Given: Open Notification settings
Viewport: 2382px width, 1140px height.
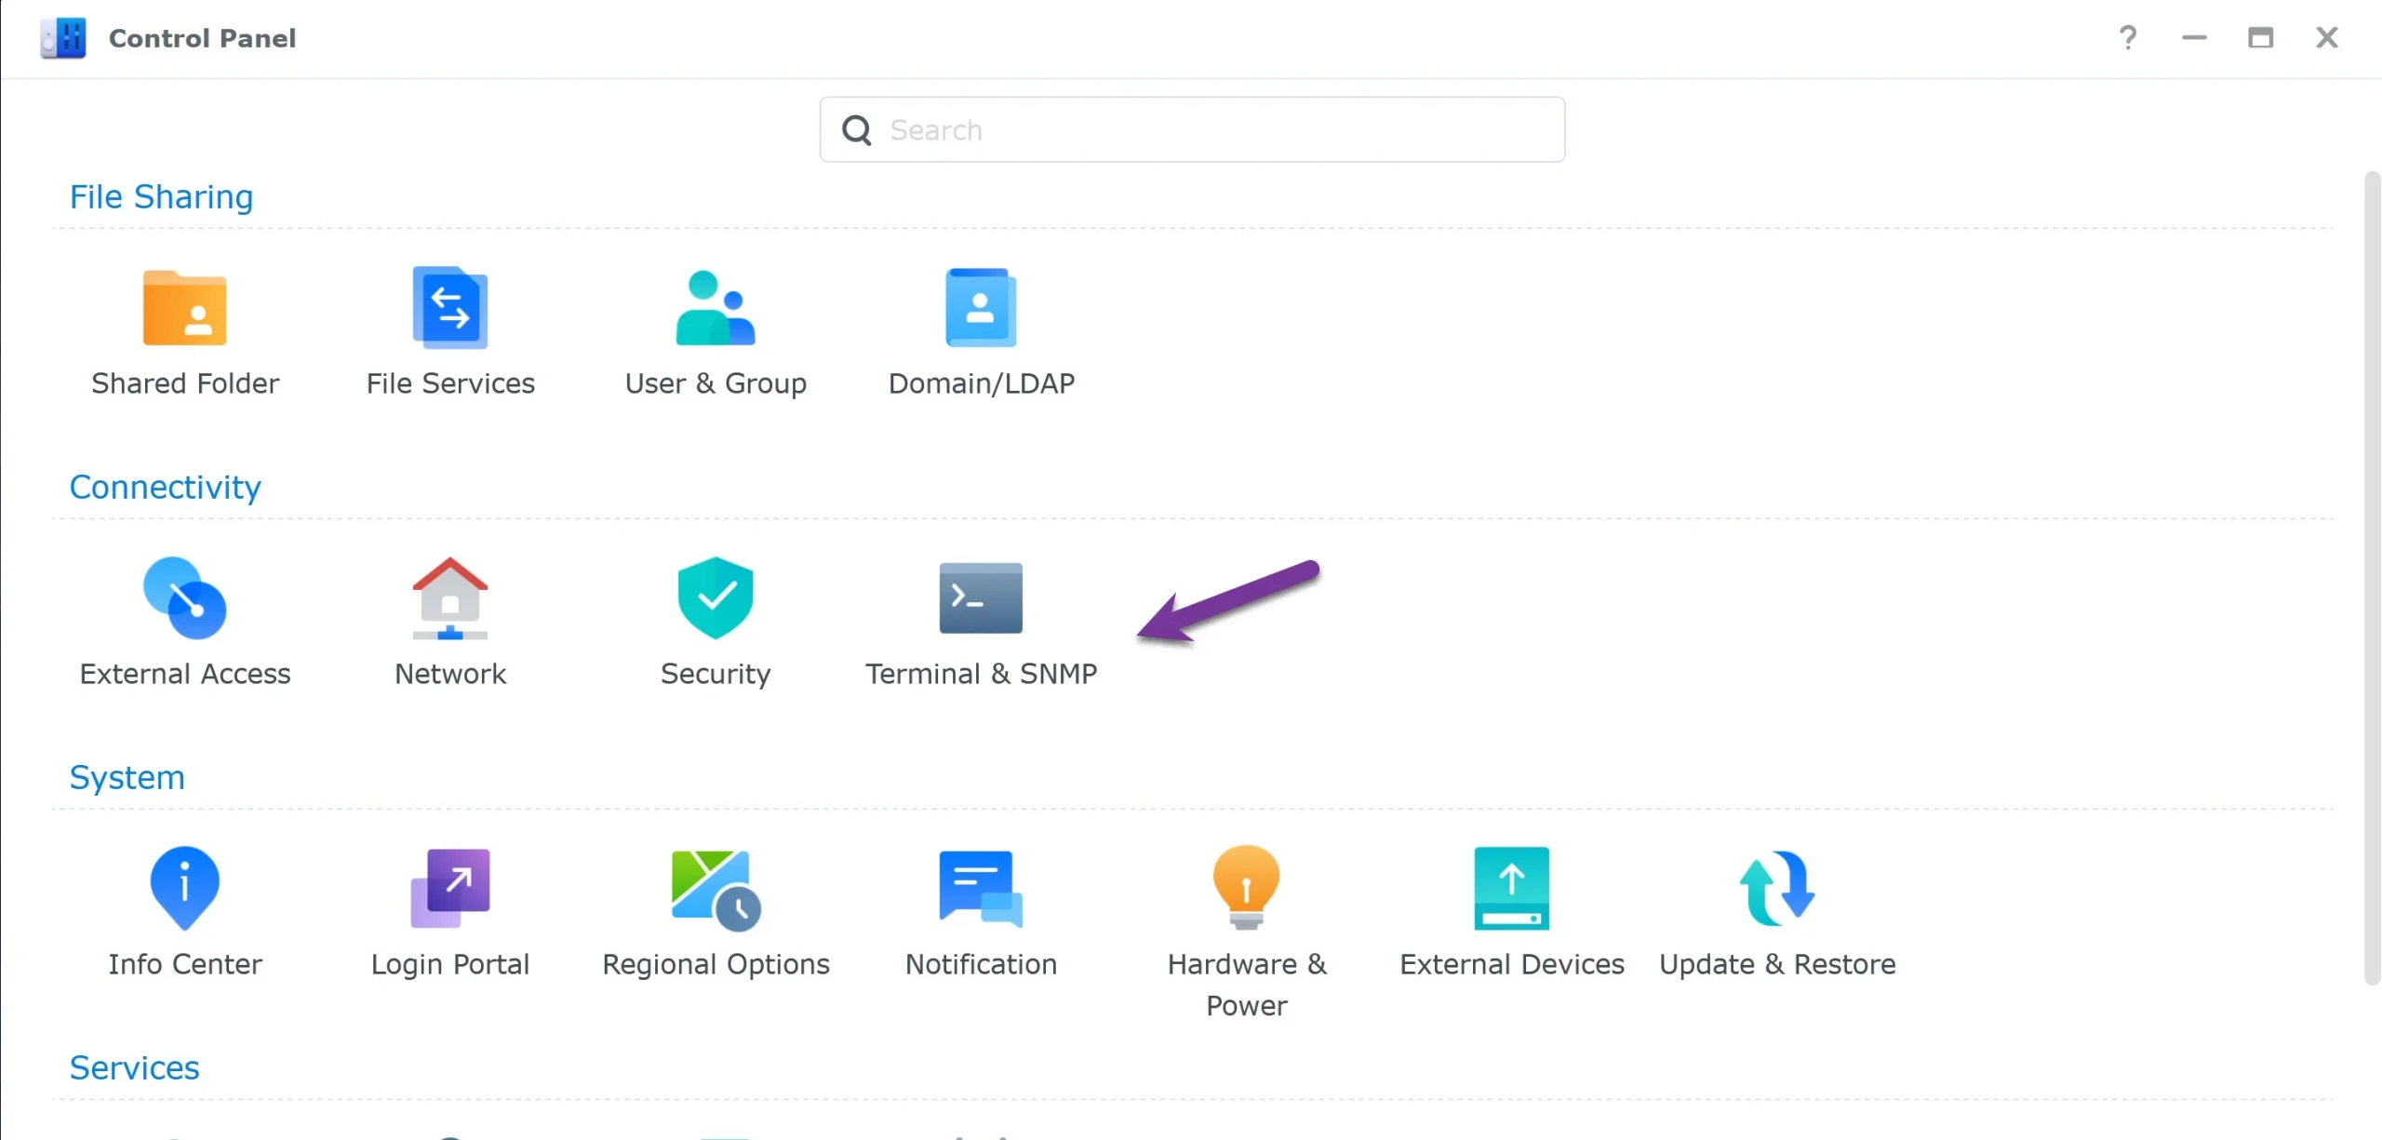Looking at the screenshot, I should [981, 889].
